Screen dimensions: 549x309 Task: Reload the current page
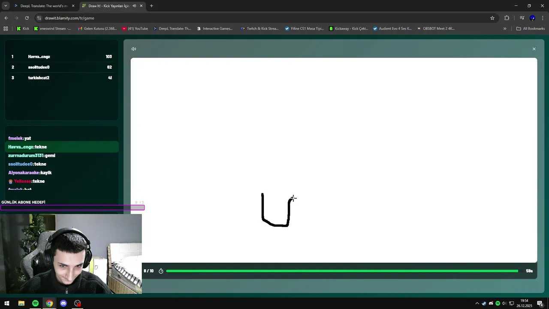(27, 18)
